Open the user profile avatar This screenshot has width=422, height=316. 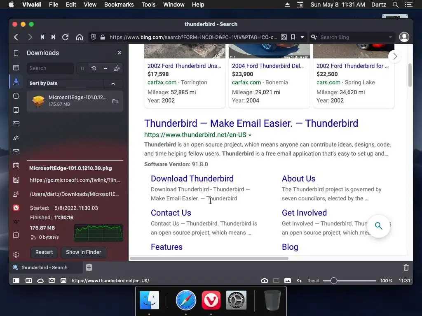click(404, 37)
